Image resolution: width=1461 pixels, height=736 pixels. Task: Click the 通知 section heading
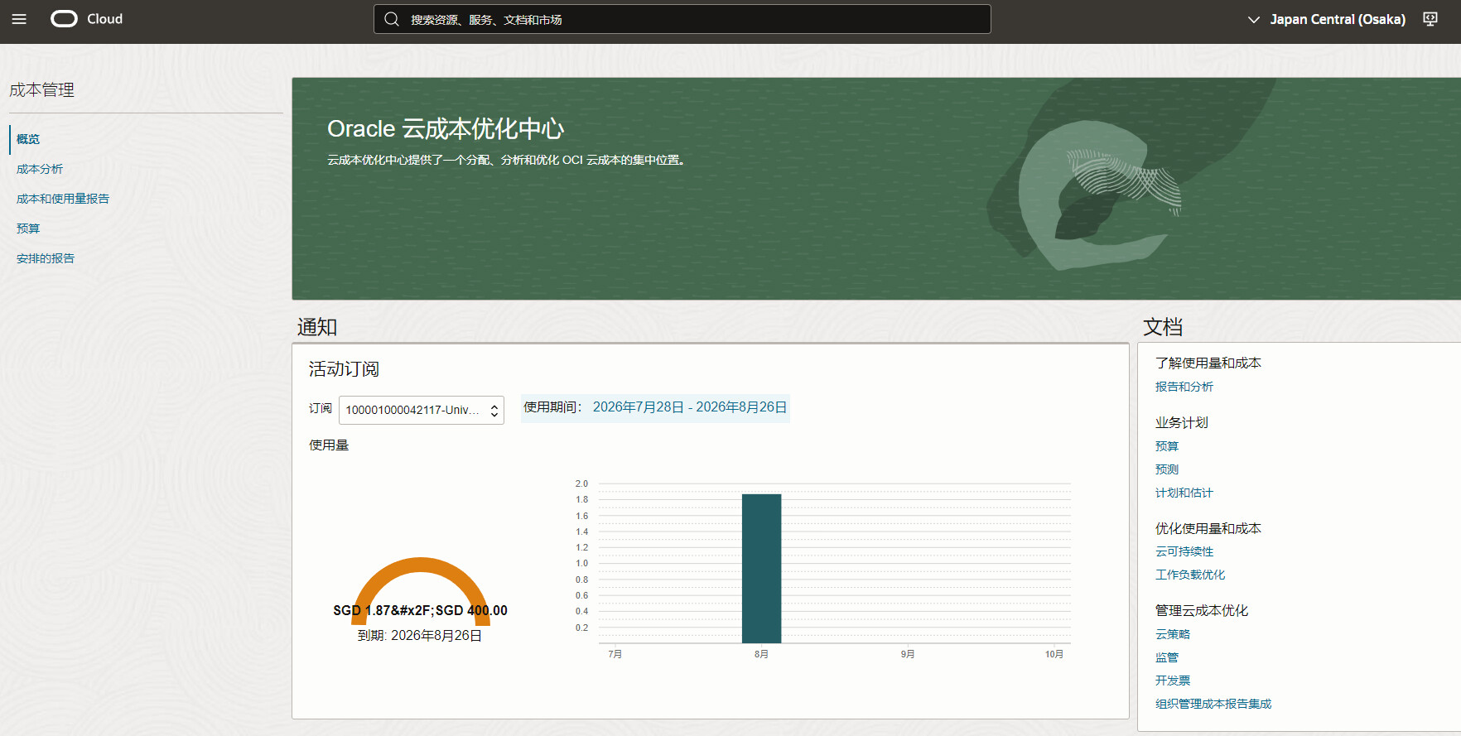coord(317,327)
